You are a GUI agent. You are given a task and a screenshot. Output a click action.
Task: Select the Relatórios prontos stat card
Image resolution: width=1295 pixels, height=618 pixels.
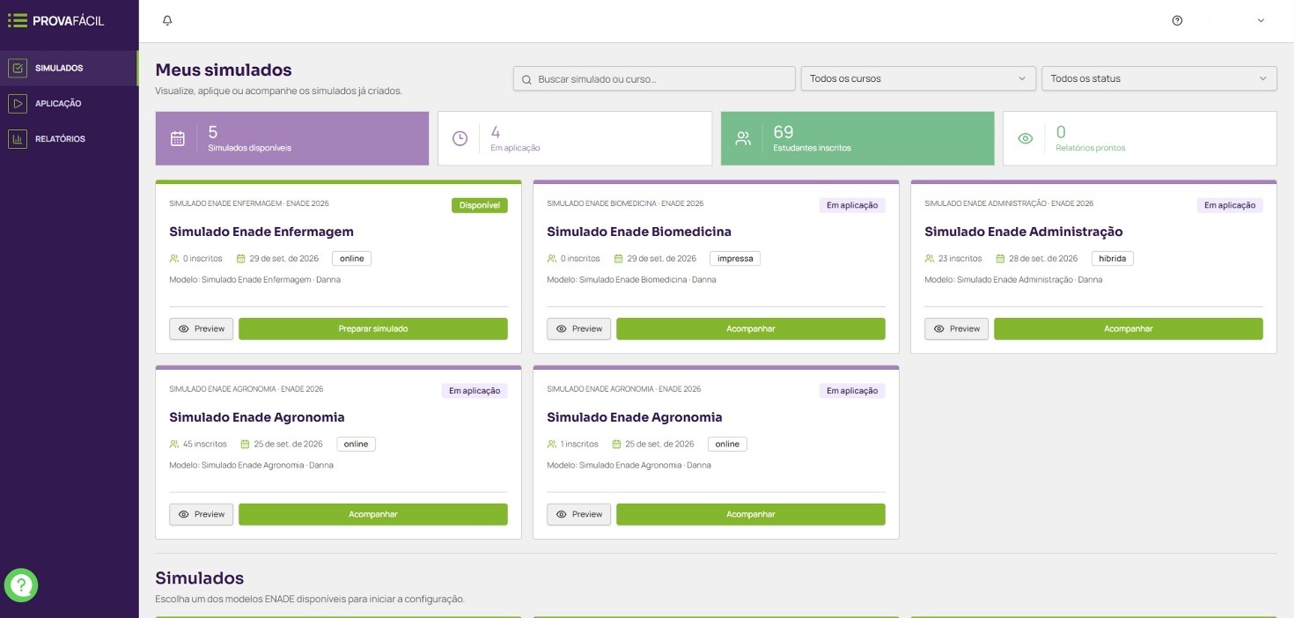coord(1140,138)
